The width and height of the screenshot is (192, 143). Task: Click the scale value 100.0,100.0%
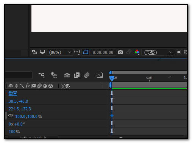click(28, 116)
